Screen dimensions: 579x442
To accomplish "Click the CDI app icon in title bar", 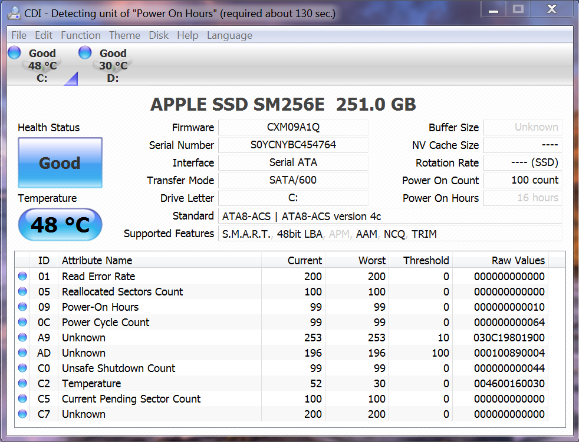I will (12, 13).
